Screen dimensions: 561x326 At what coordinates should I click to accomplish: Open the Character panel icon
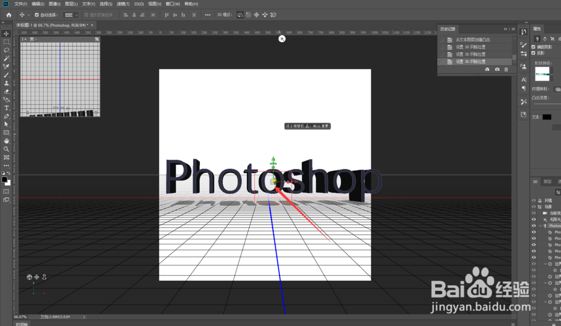(523, 80)
